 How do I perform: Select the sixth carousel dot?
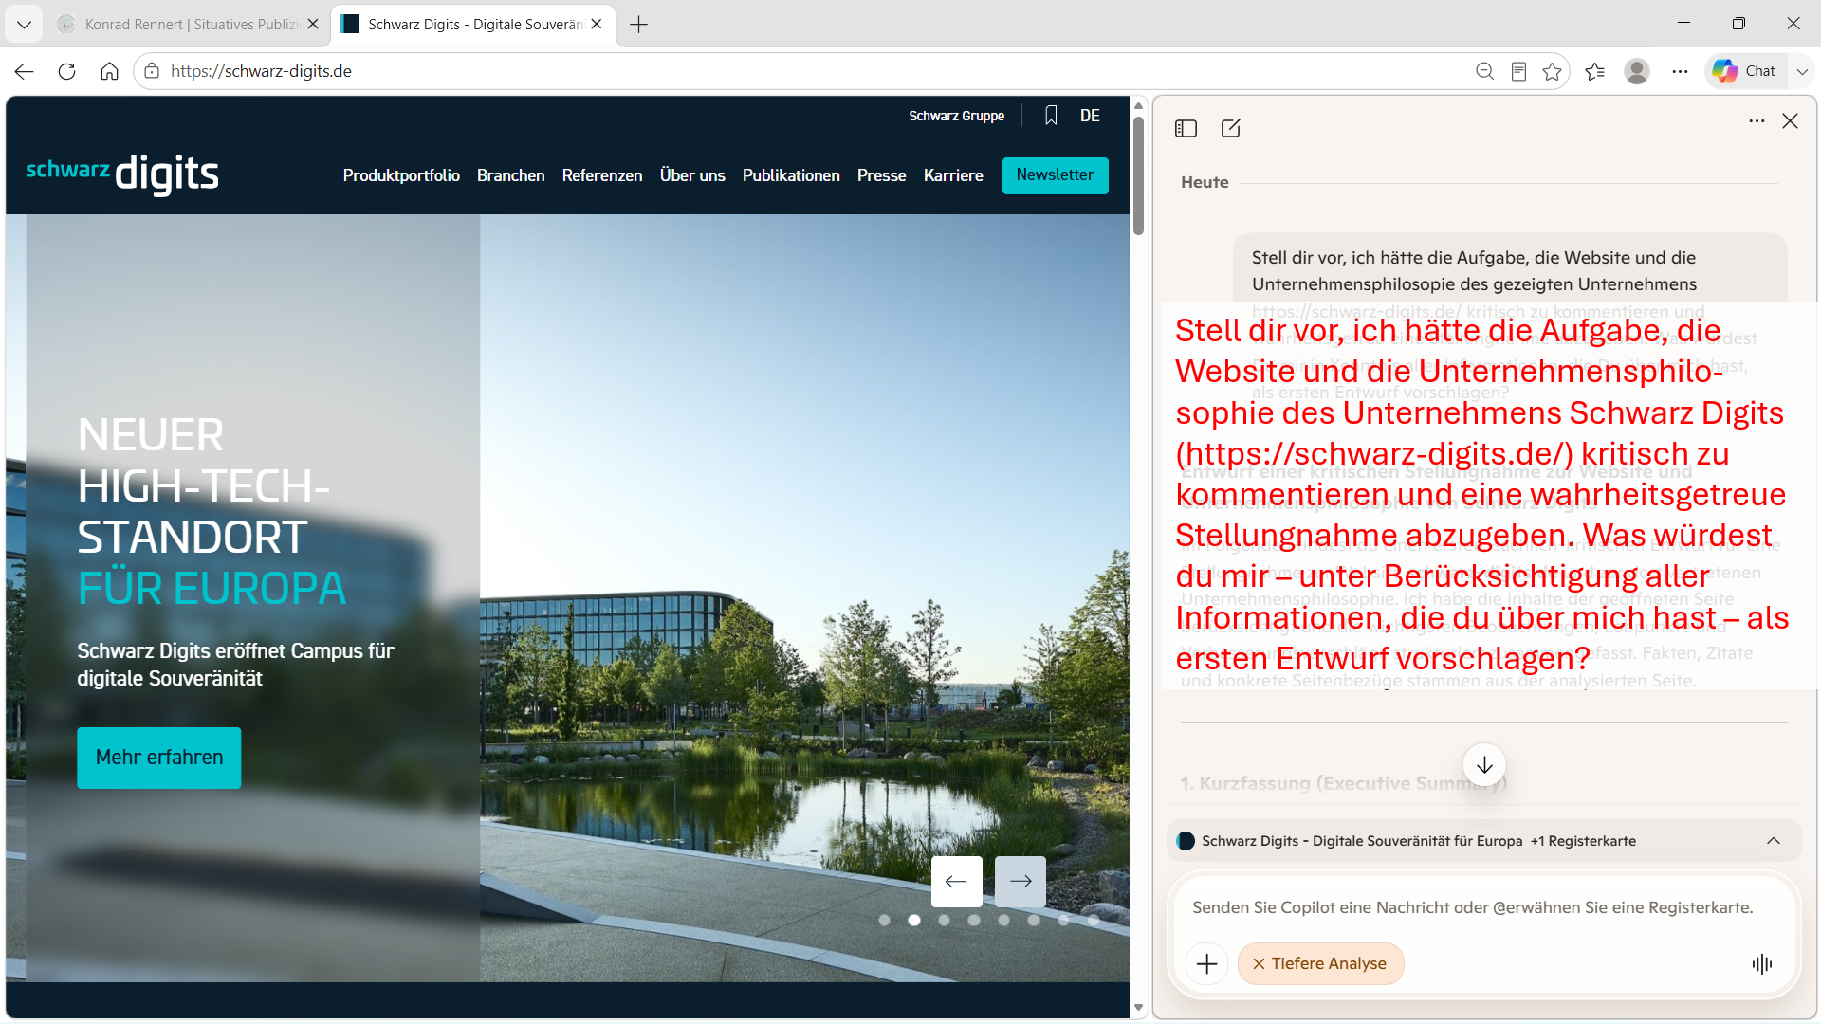1034,920
